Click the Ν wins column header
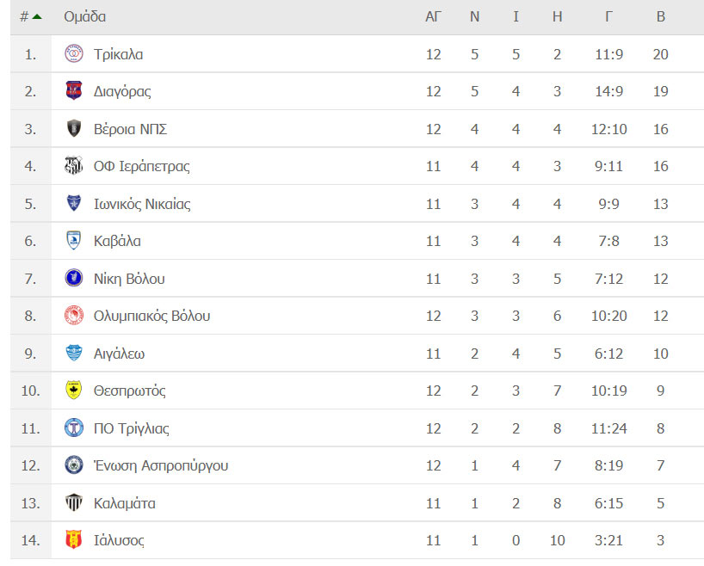 [474, 16]
